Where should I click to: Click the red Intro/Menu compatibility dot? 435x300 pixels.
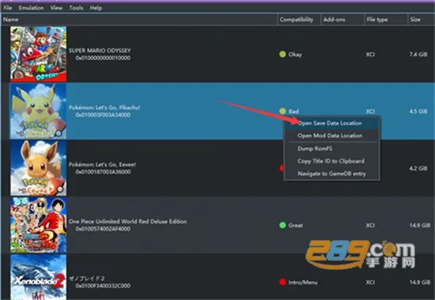coord(282,283)
